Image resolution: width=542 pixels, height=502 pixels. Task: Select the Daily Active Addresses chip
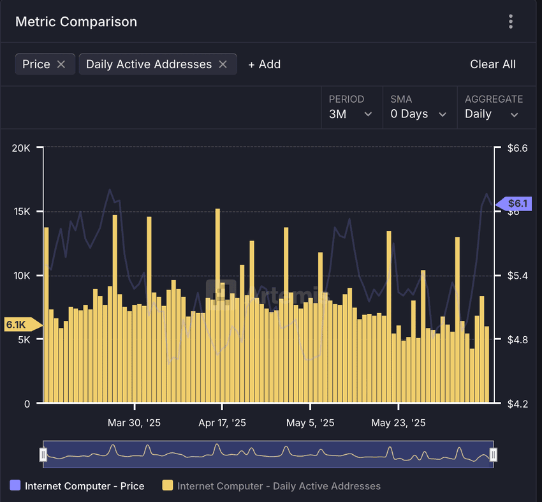click(149, 64)
